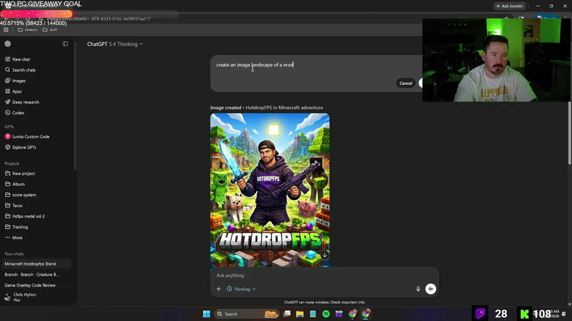Open Explore GPTs

[x=24, y=147]
